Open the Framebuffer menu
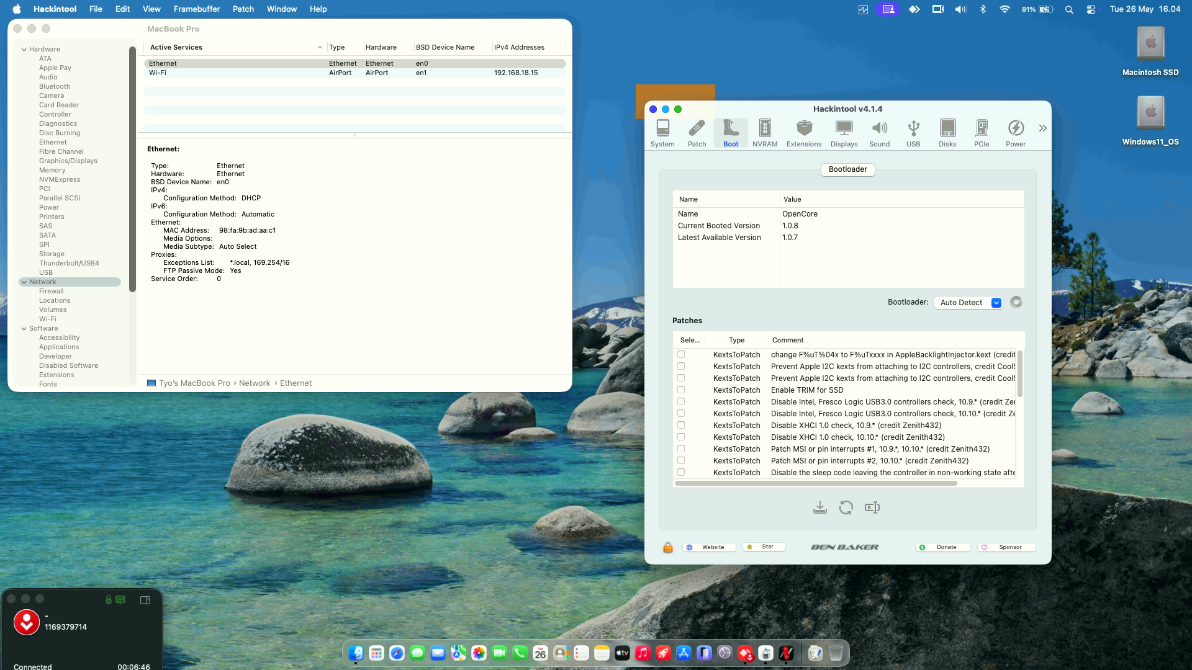The height and width of the screenshot is (670, 1192). click(196, 9)
